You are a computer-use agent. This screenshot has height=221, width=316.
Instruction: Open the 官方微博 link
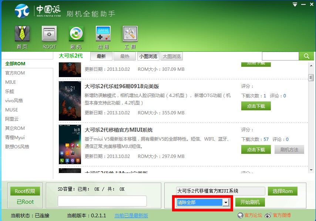pyautogui.click(x=282, y=215)
